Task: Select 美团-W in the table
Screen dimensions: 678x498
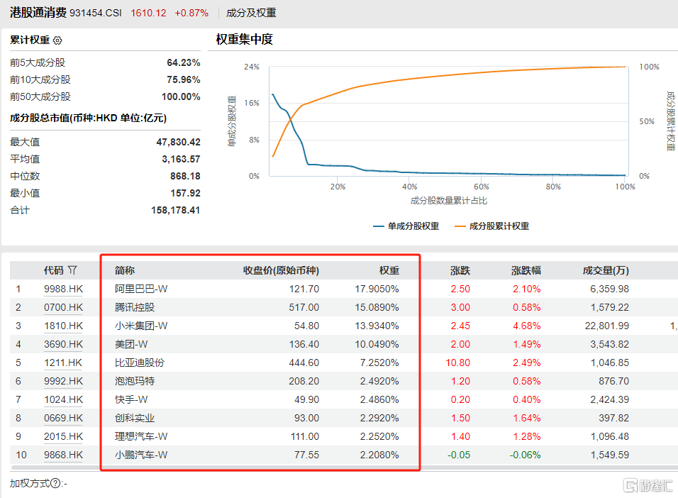Action: 131,344
